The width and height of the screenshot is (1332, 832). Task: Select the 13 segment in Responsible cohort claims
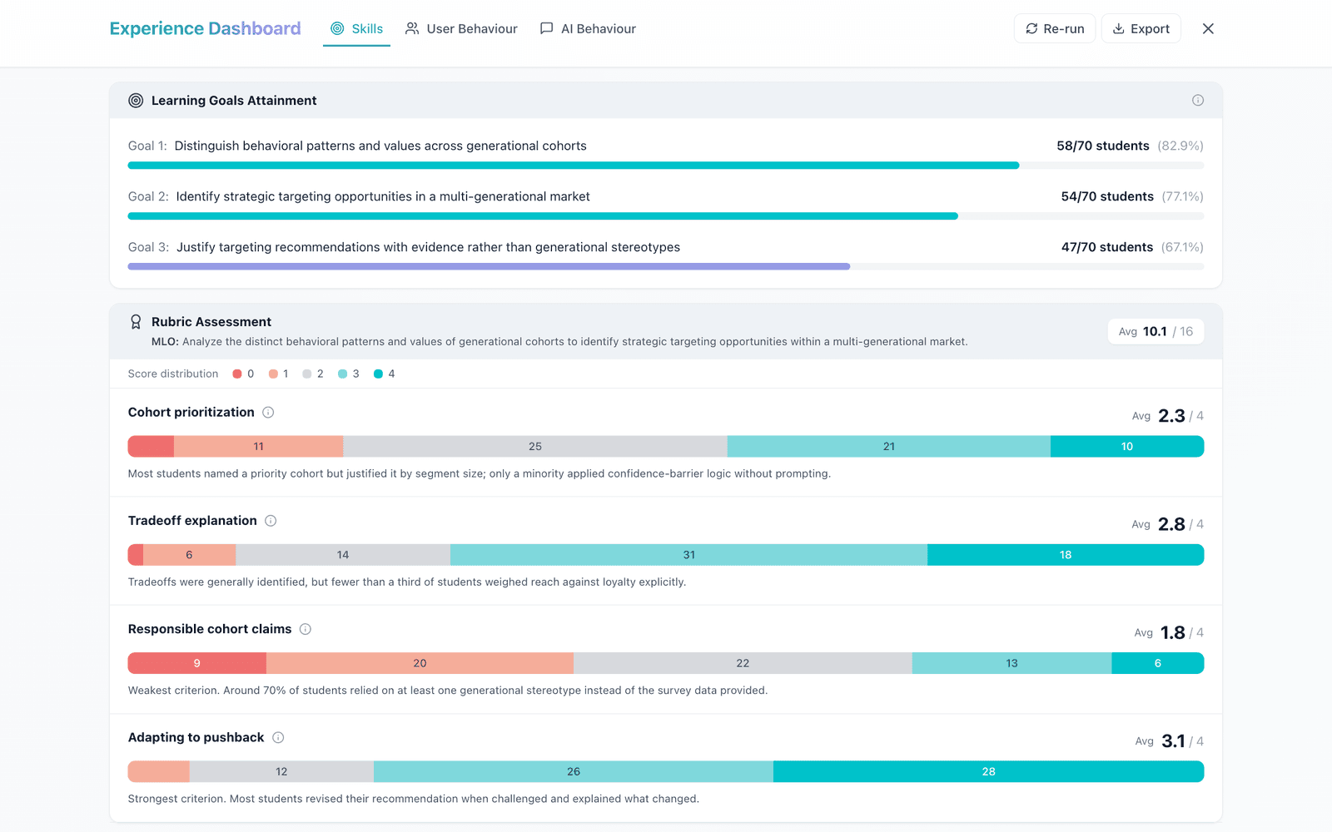click(1012, 663)
